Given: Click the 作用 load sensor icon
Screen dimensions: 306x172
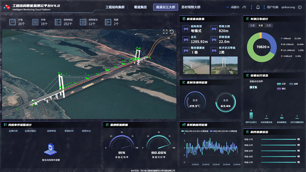Looking at the screenshot, I should 35,22.
